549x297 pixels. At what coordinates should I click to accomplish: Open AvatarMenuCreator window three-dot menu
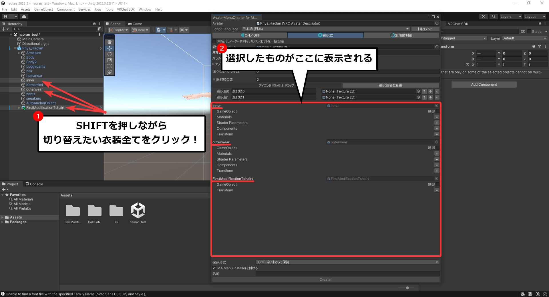tap(428, 17)
